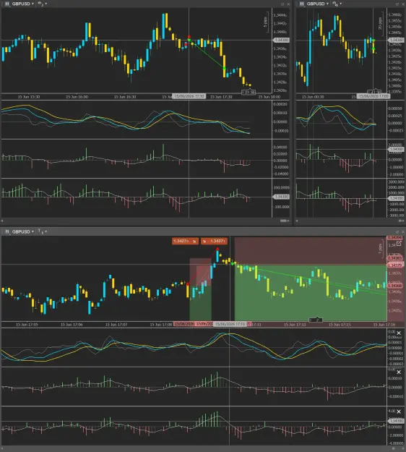Click the left scroll arrow under top-left chart
The image size is (406, 452).
[2, 221]
